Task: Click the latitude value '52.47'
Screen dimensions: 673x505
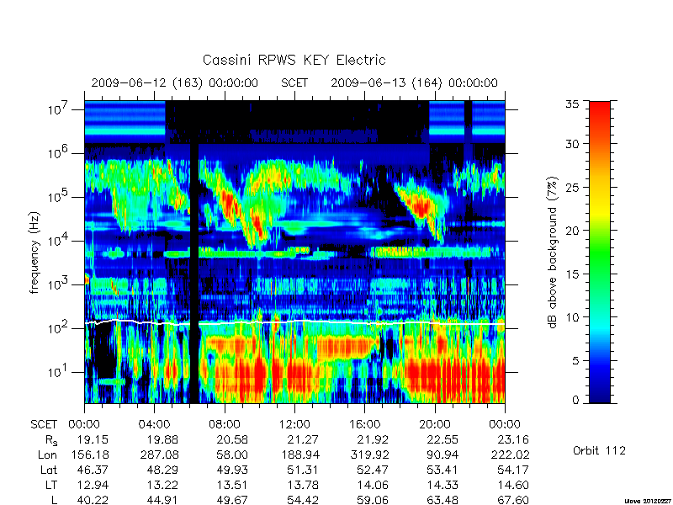Action: [373, 470]
